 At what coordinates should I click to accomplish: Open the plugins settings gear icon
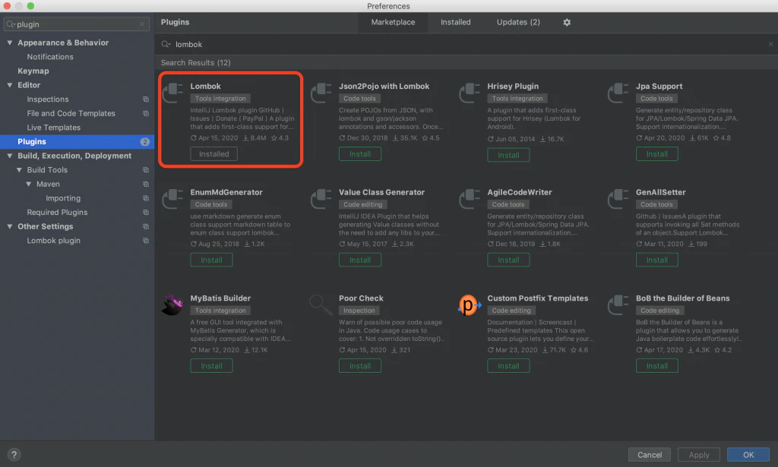(x=567, y=22)
